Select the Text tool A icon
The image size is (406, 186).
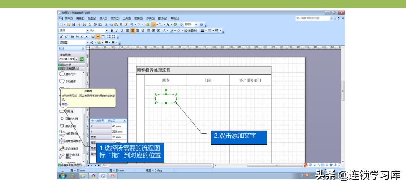168,24
